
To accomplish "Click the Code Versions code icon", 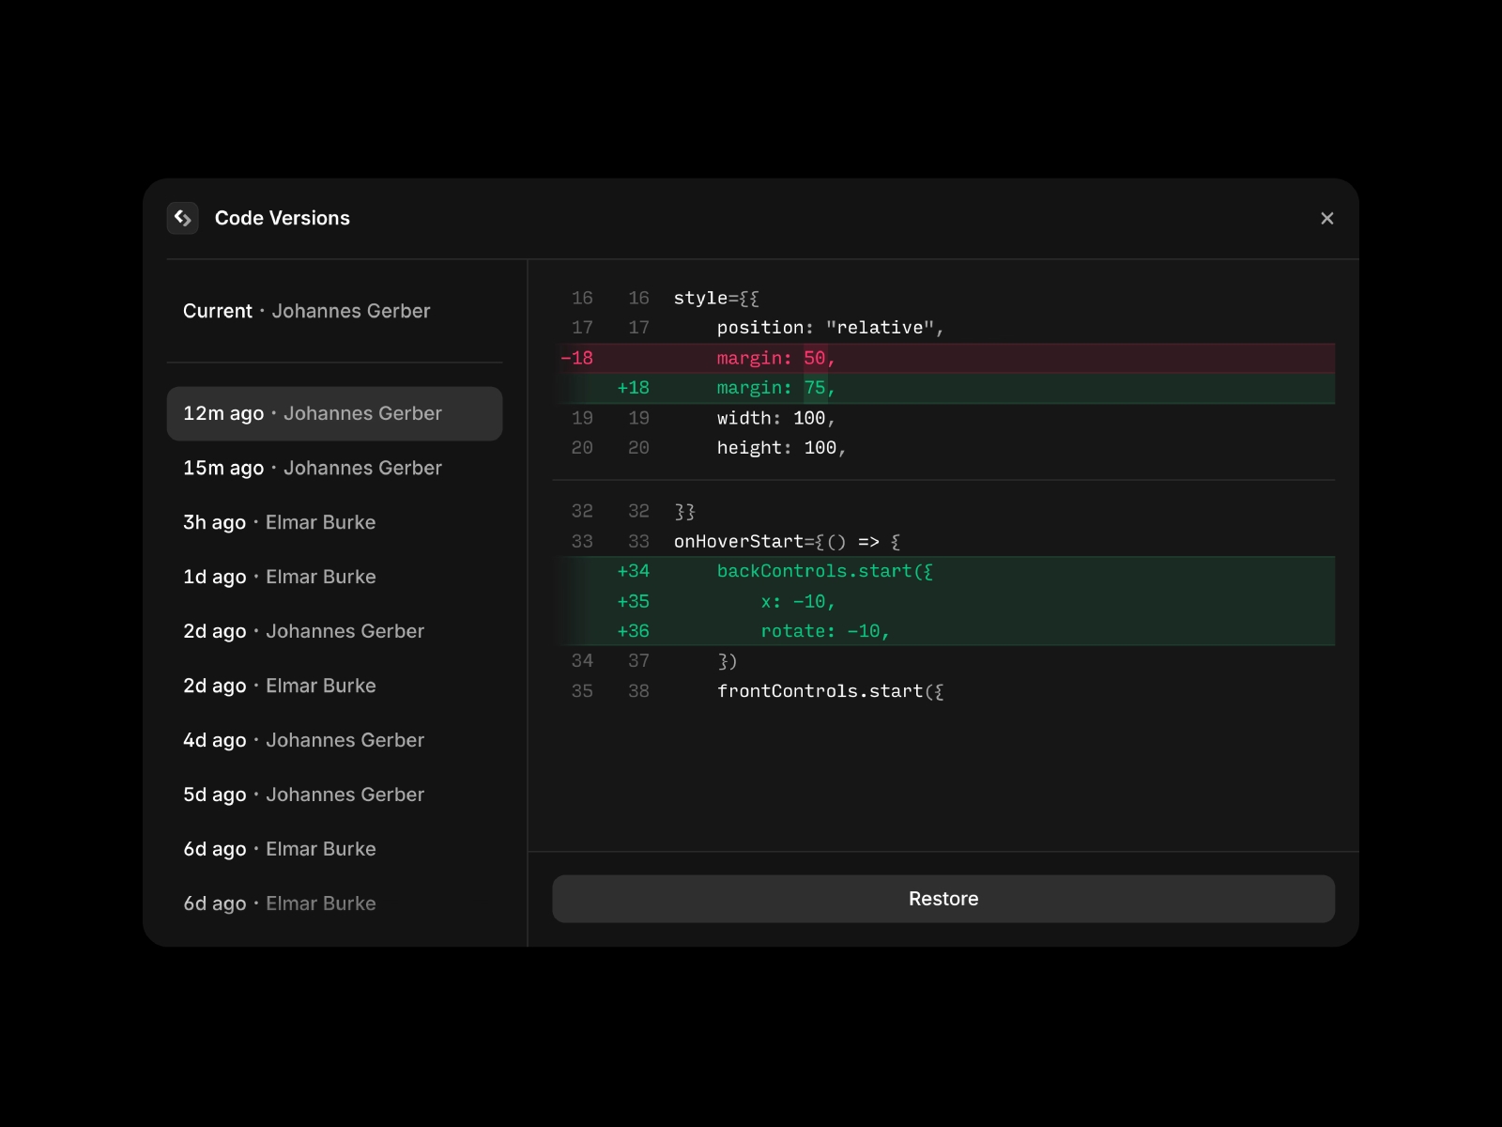I will pos(182,218).
